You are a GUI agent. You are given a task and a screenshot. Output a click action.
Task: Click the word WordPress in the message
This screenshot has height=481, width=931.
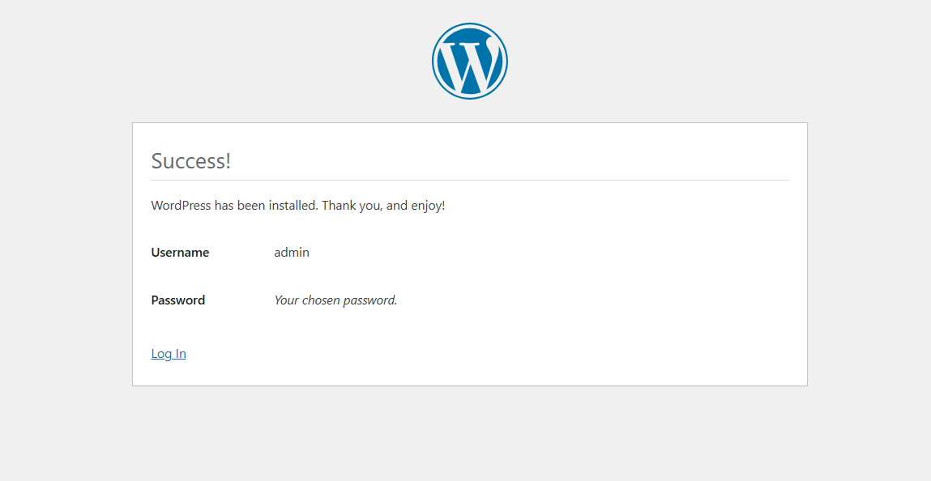click(181, 206)
